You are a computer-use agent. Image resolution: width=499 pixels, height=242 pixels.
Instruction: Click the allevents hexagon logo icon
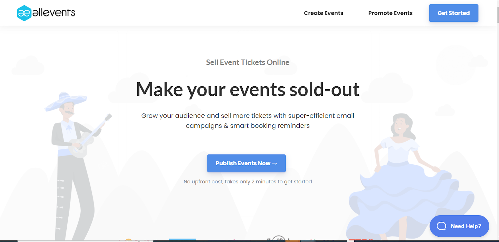[24, 13]
